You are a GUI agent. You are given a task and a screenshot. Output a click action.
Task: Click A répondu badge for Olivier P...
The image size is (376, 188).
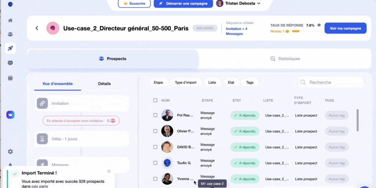pyautogui.click(x=245, y=131)
